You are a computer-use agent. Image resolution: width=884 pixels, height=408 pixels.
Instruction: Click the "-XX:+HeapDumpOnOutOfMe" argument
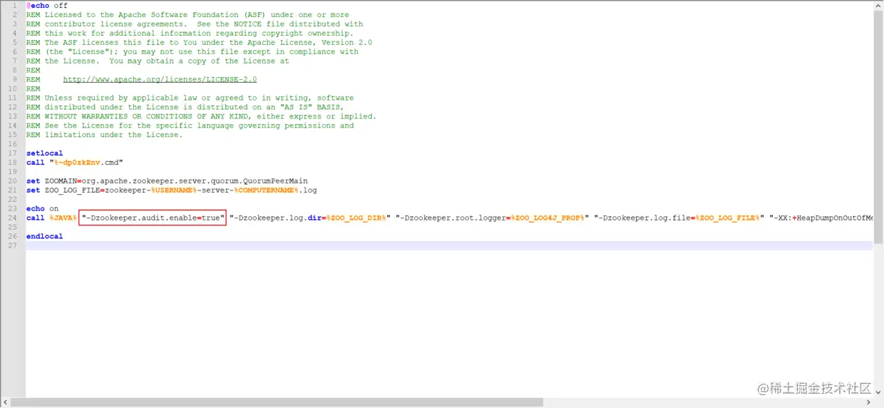(821, 218)
